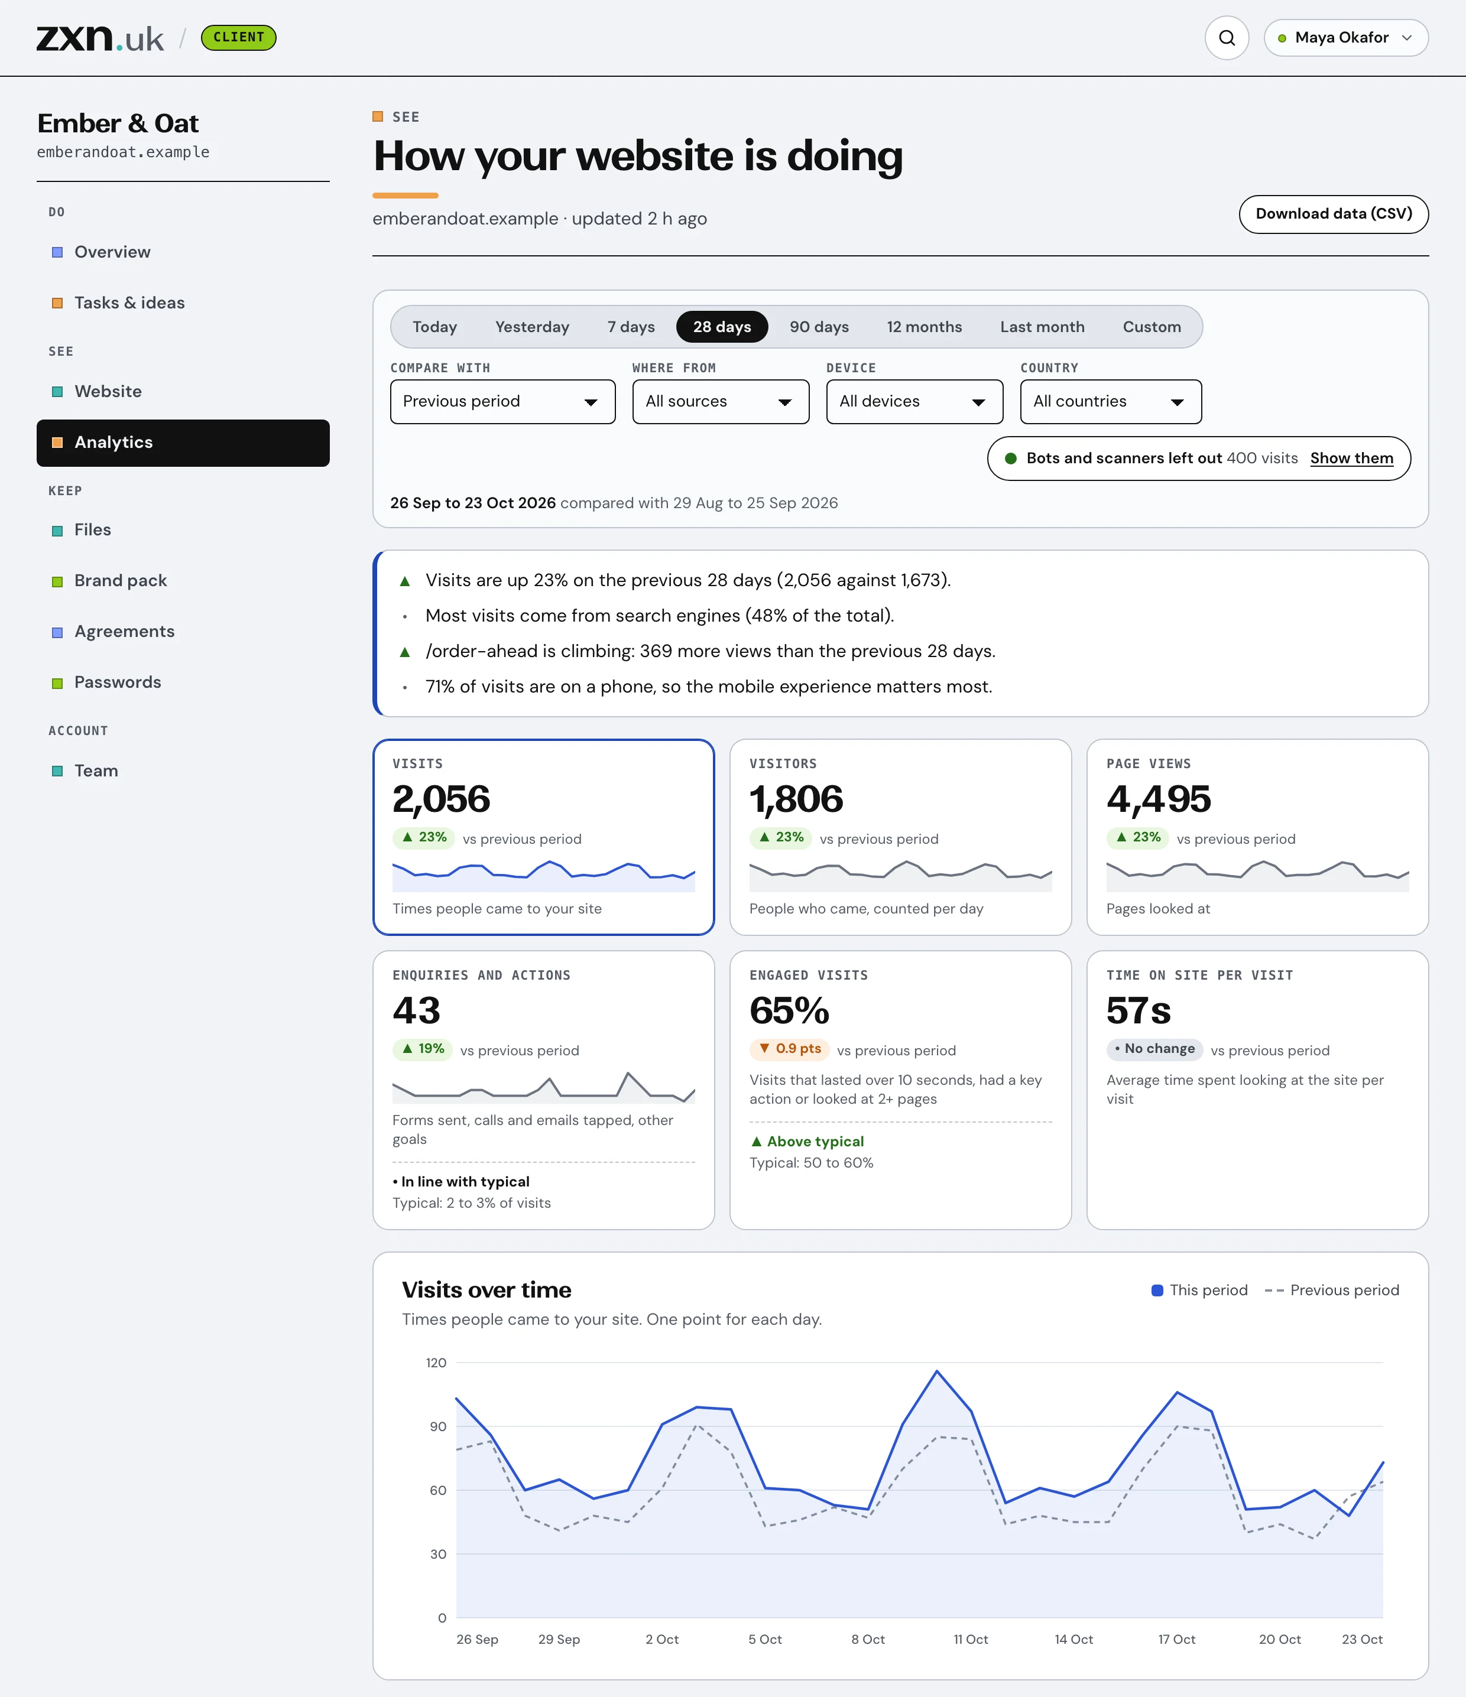This screenshot has width=1466, height=1697.
Task: Open the Country All countries dropdown
Action: [x=1110, y=401]
